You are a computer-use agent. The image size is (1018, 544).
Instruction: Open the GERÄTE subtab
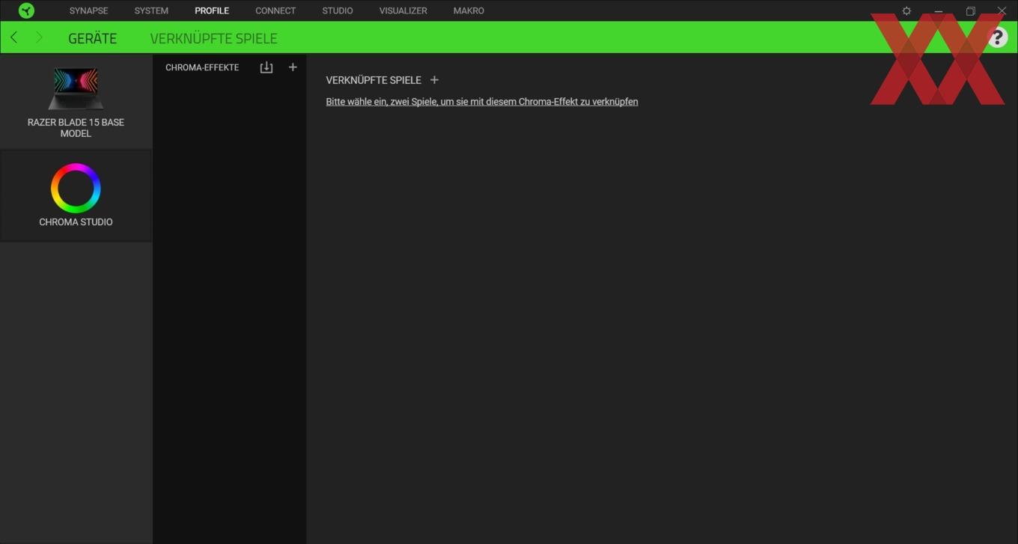(92, 38)
